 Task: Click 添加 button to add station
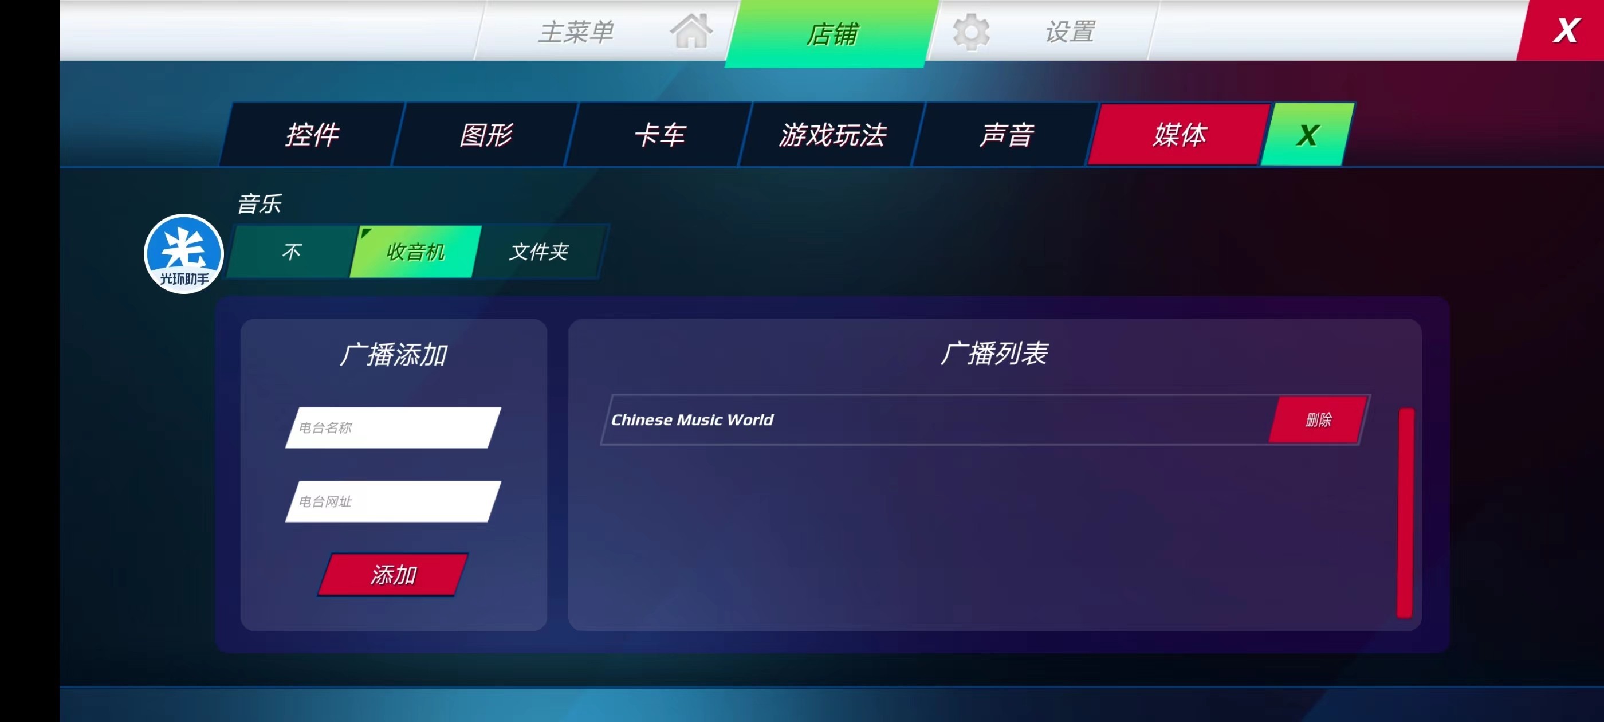tap(394, 574)
